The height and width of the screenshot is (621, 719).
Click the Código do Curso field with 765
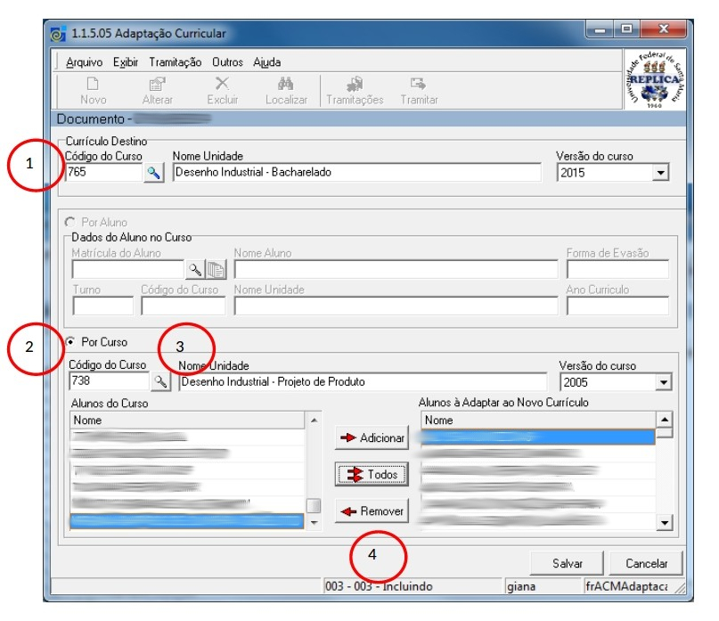(102, 173)
